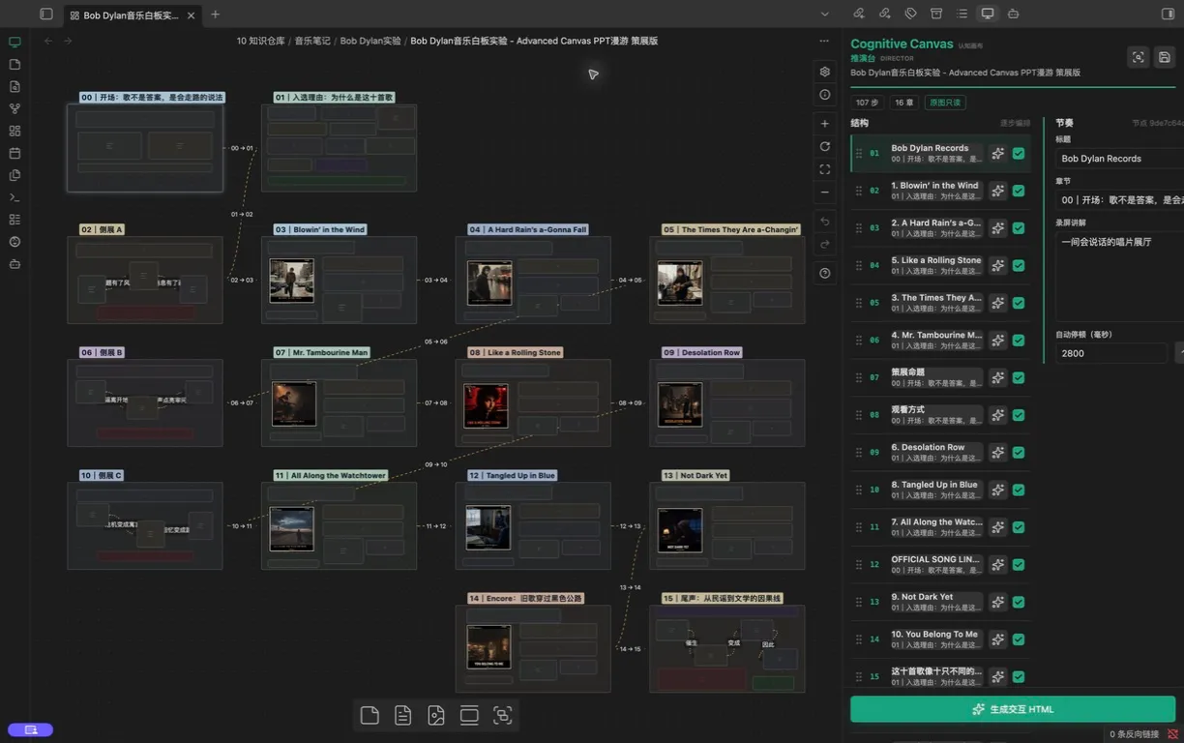
Task: Uncheck the 4. Mr. Tambourine step checkbox
Action: click(x=1019, y=341)
